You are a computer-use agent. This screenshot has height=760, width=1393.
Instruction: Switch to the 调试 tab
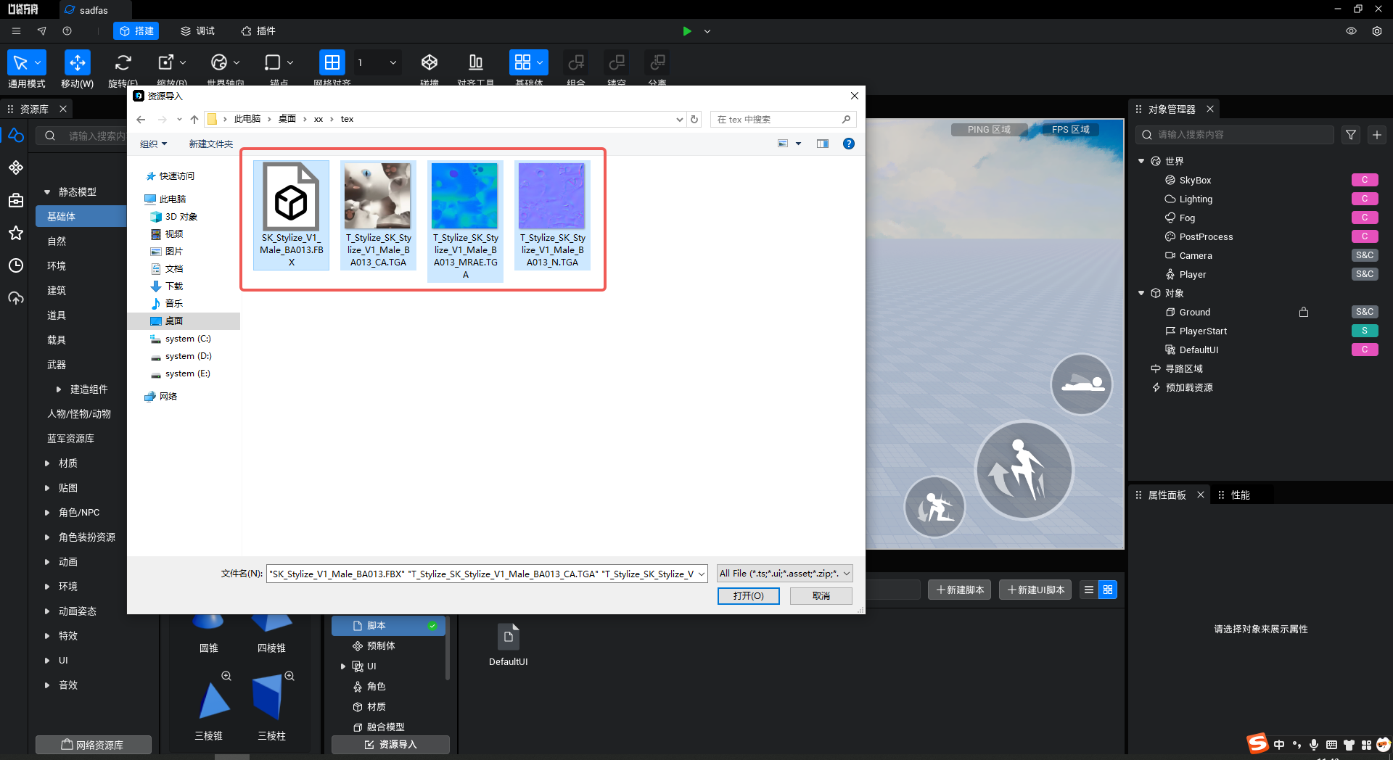[x=197, y=31]
